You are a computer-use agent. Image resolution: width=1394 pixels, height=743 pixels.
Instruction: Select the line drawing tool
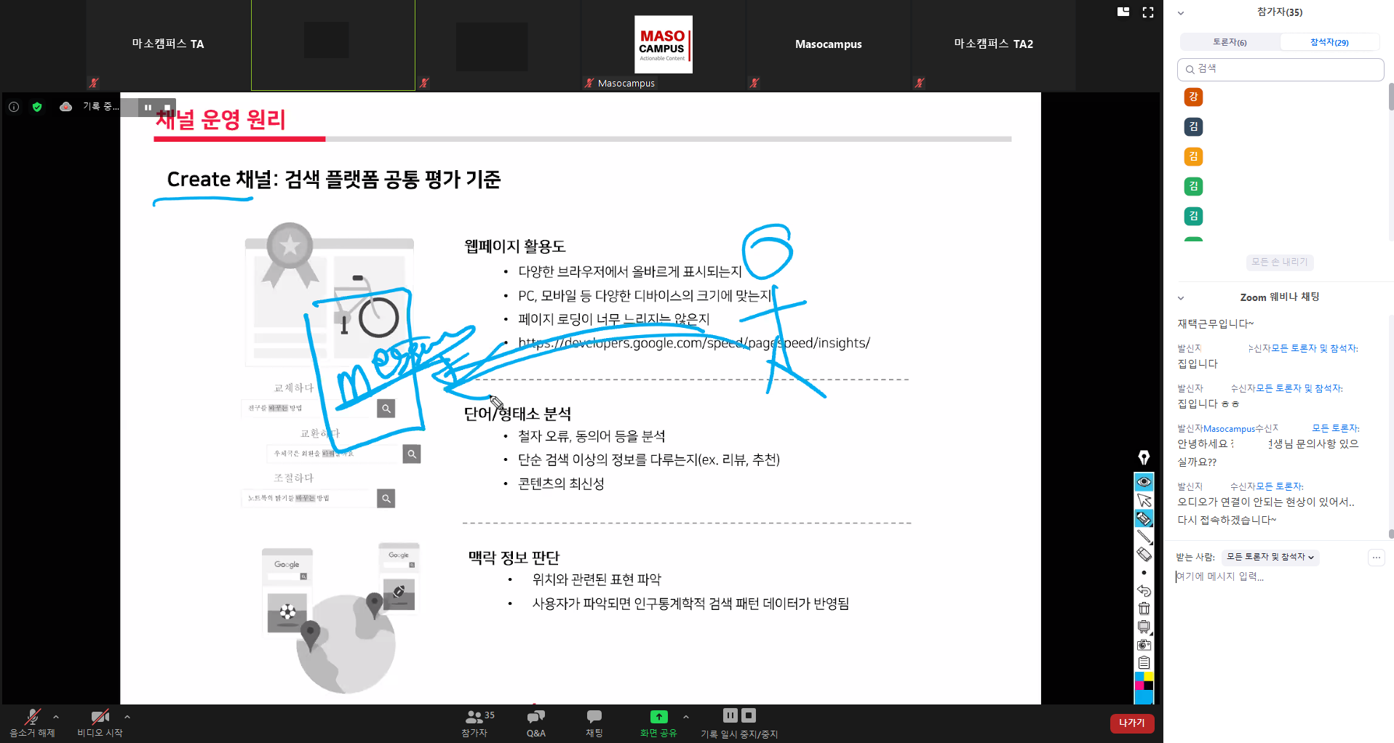coord(1144,537)
